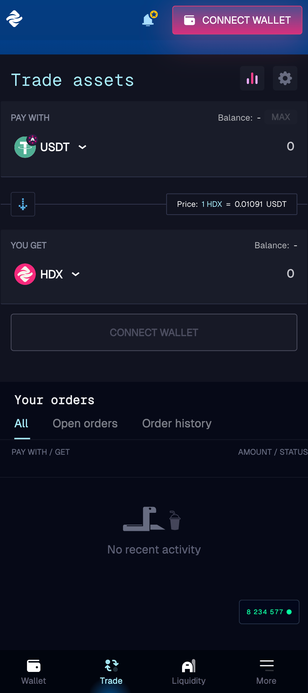This screenshot has height=693, width=308.
Task: Open Liquidity in bottom navigation
Action: coord(189,672)
